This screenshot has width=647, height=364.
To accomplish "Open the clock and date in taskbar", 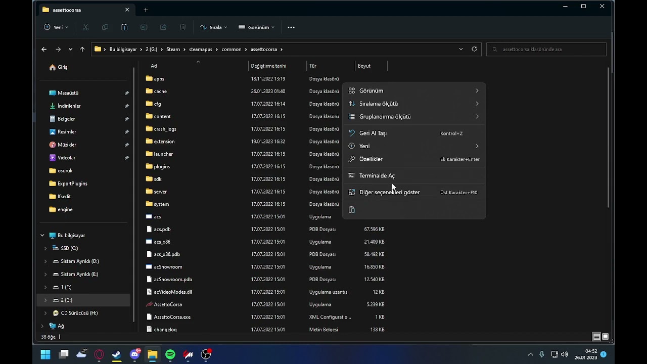I will point(586,354).
